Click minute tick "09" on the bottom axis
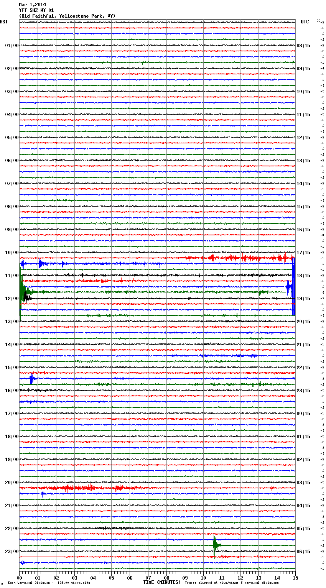This screenshot has height=588, width=326. point(185,578)
